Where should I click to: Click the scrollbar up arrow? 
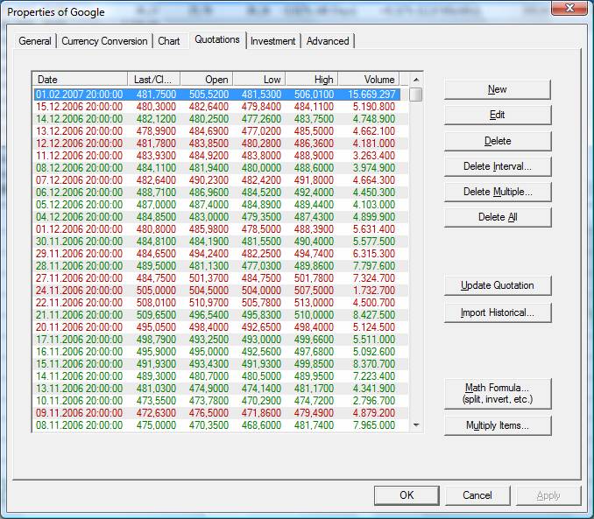point(416,80)
